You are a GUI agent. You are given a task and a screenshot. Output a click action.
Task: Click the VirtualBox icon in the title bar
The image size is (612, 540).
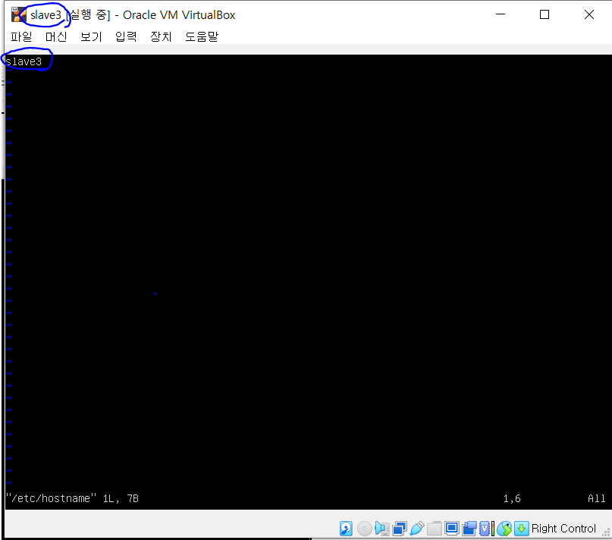coord(18,14)
